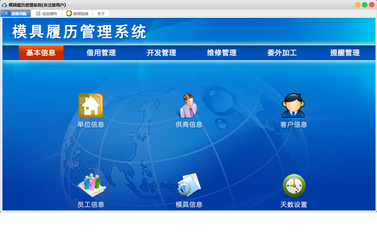
Task: Select the 维修管理 navigation item
Action: (222, 53)
